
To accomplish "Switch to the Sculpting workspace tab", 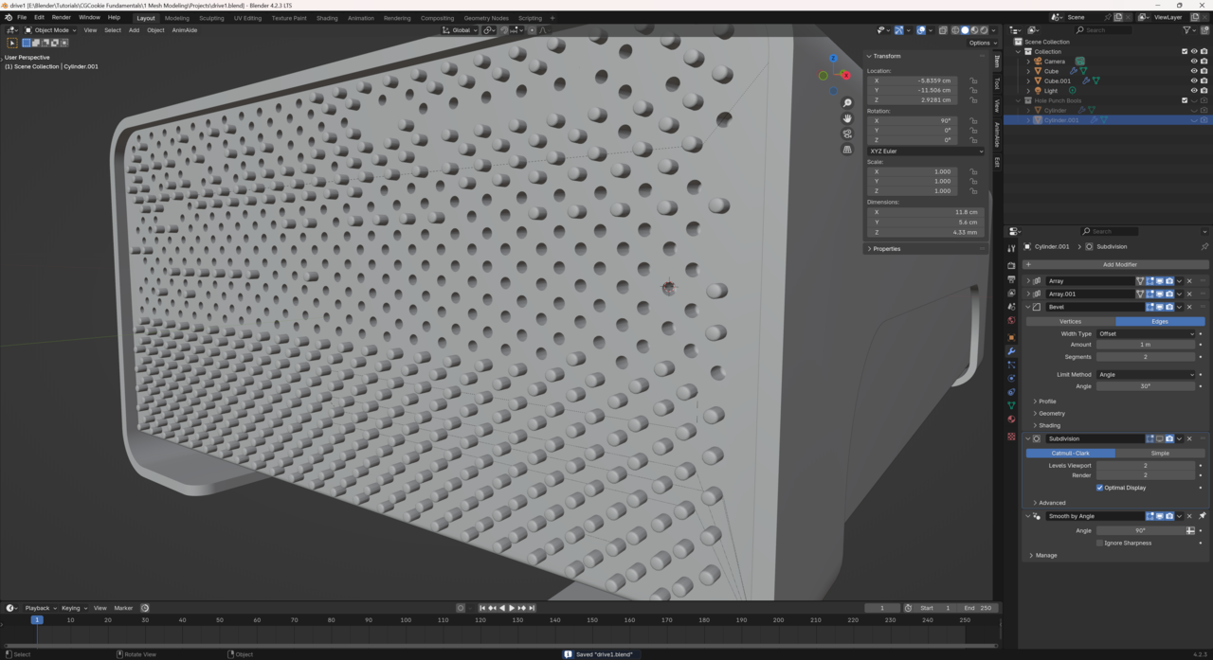I will coord(211,18).
